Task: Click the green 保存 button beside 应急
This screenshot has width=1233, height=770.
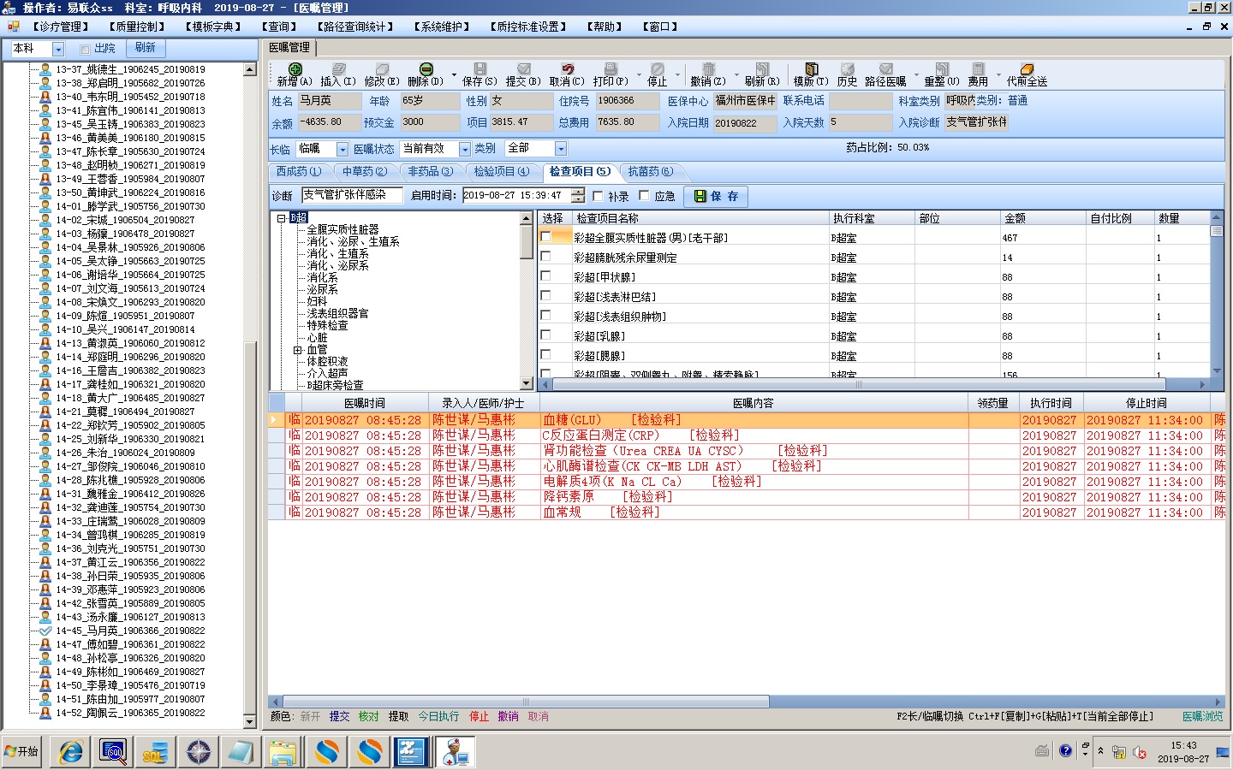Action: tap(716, 196)
